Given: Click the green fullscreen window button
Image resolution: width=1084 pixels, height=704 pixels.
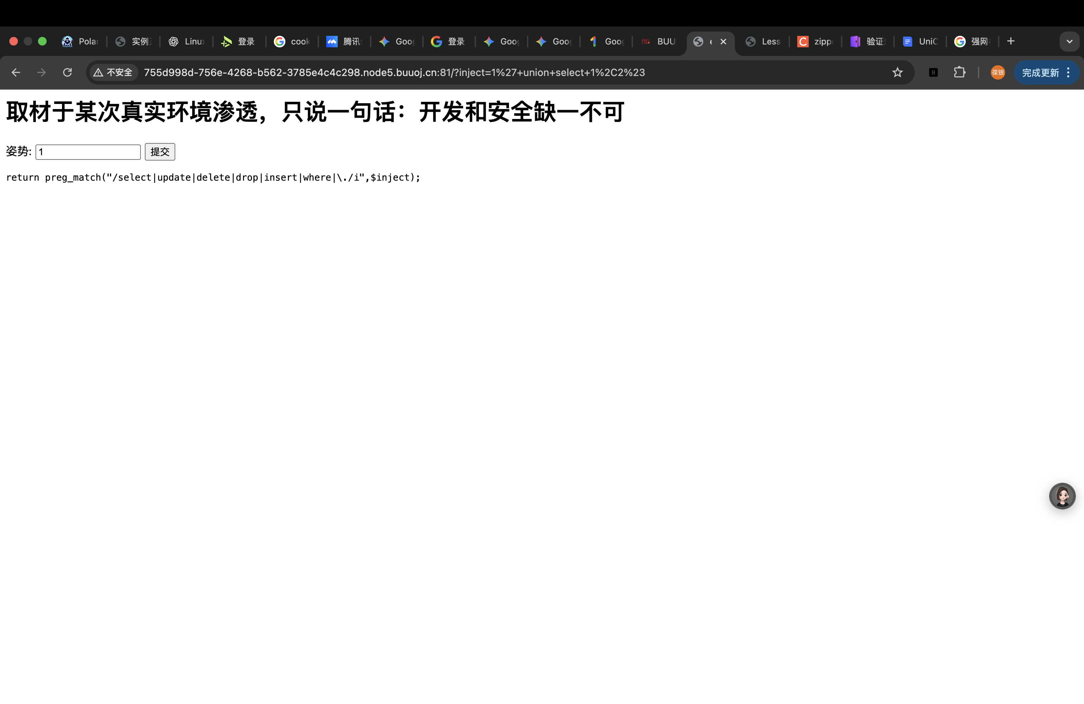Looking at the screenshot, I should coord(42,42).
